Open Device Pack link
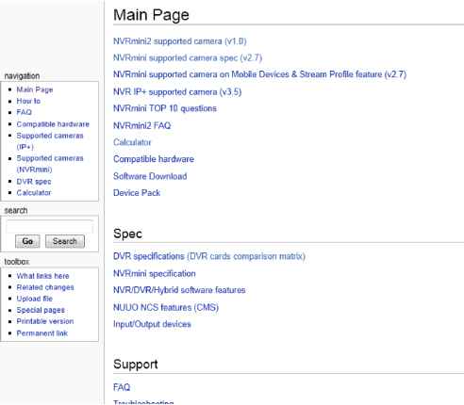Viewport: 464px width, 405px height. coord(137,193)
